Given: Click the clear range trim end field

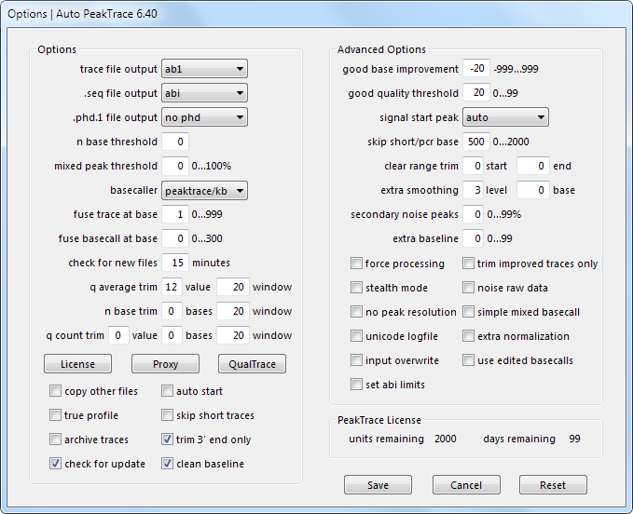Looking at the screenshot, I should pos(533,166).
